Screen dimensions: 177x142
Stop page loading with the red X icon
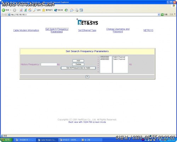(x=21, y=10)
